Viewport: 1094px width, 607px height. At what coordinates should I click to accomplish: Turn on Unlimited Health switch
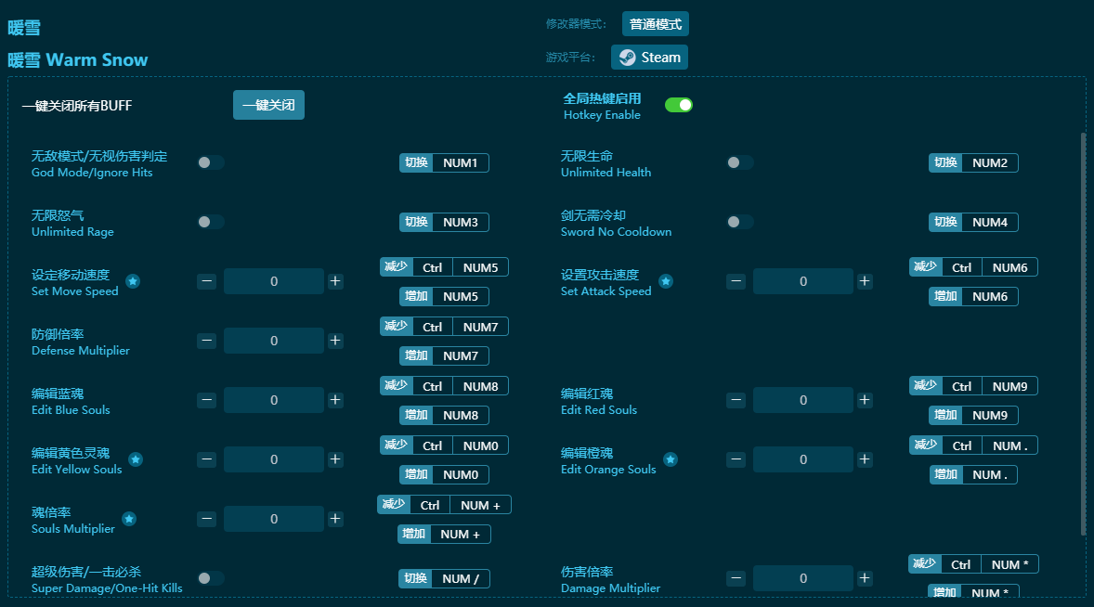739,162
